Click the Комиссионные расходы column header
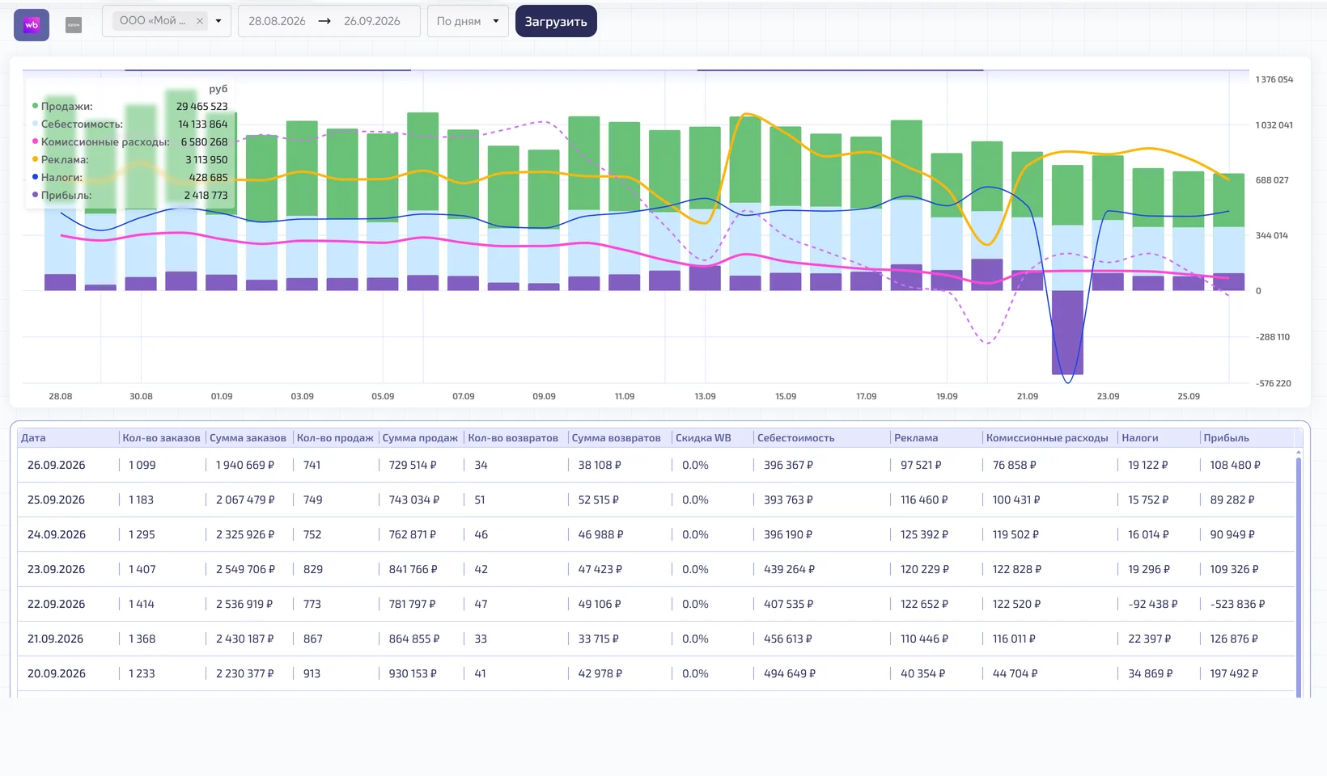 1047,438
